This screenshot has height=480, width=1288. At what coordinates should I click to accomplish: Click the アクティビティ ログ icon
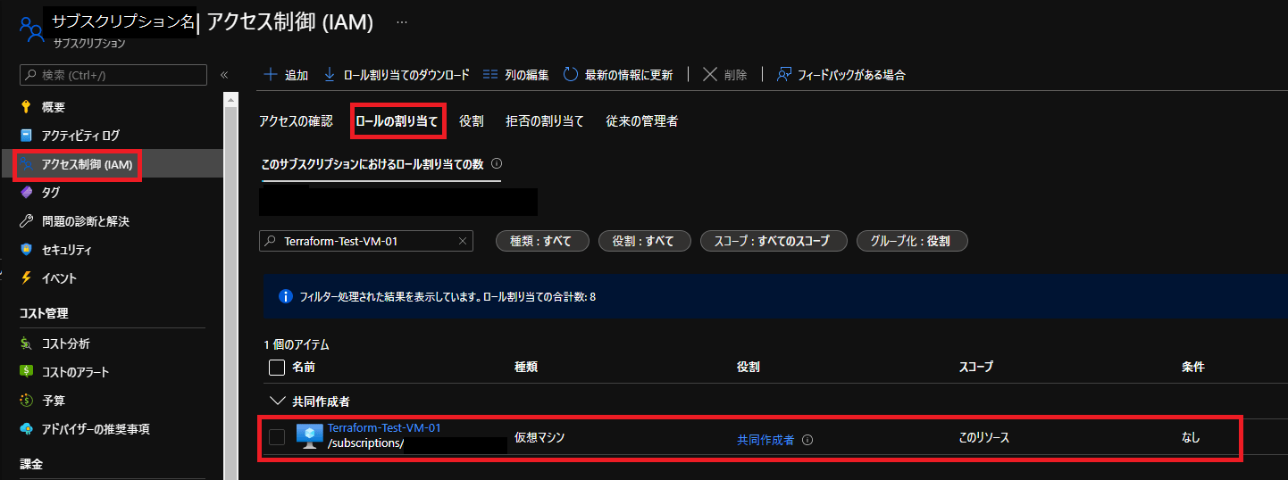tap(26, 136)
